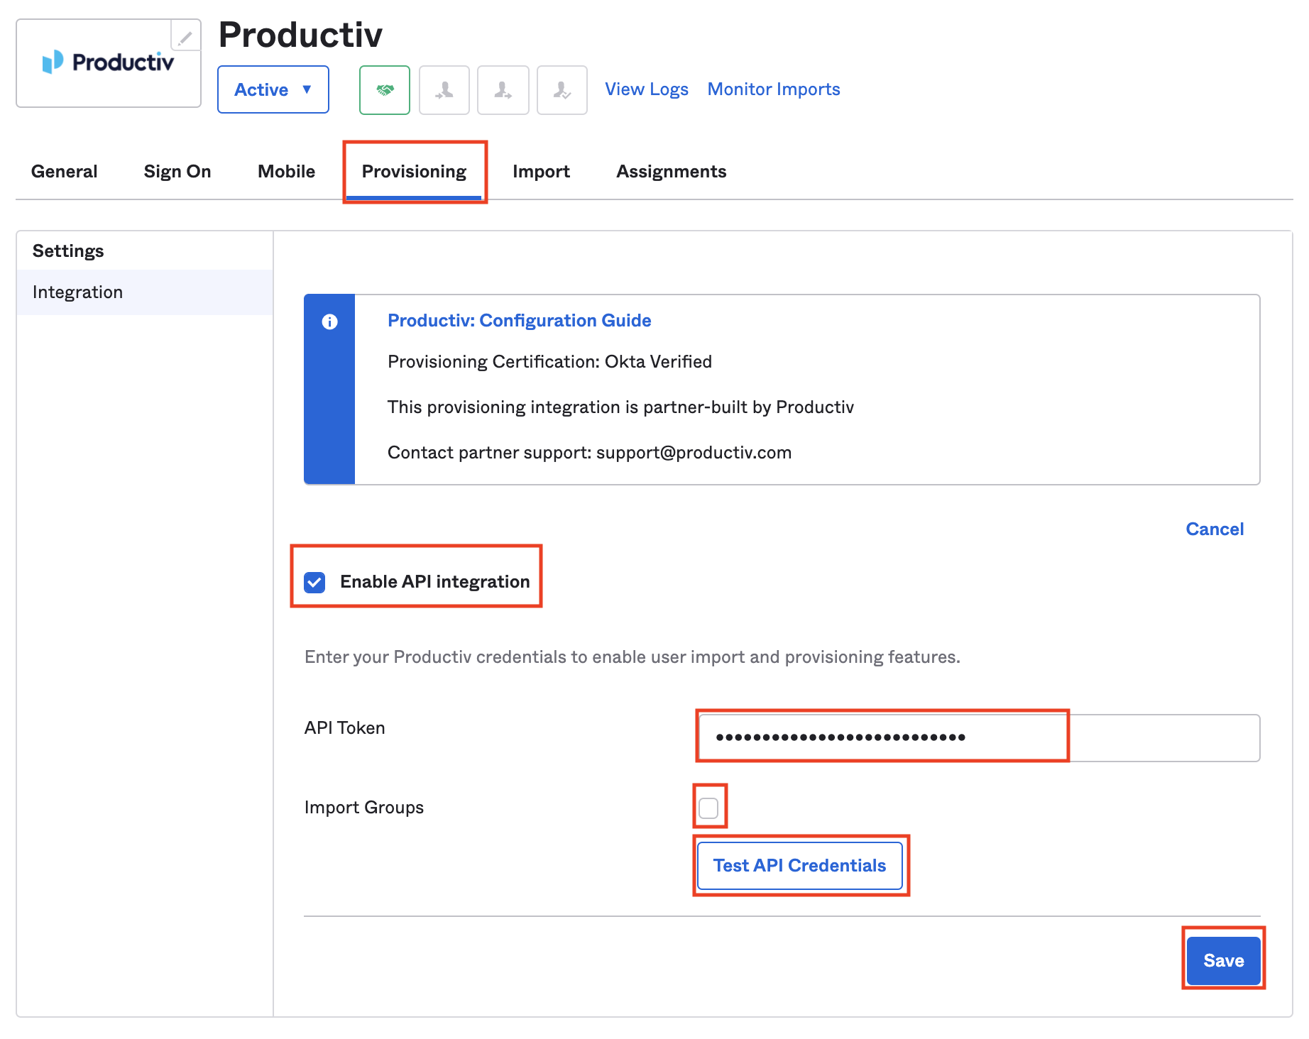Screen dimensions: 1309x1039
Task: Click the pencil edit logo icon
Action: coord(185,36)
